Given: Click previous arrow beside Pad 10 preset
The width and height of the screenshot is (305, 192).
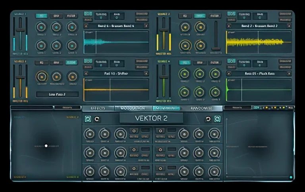Looking at the screenshot, I should pos(86,73).
